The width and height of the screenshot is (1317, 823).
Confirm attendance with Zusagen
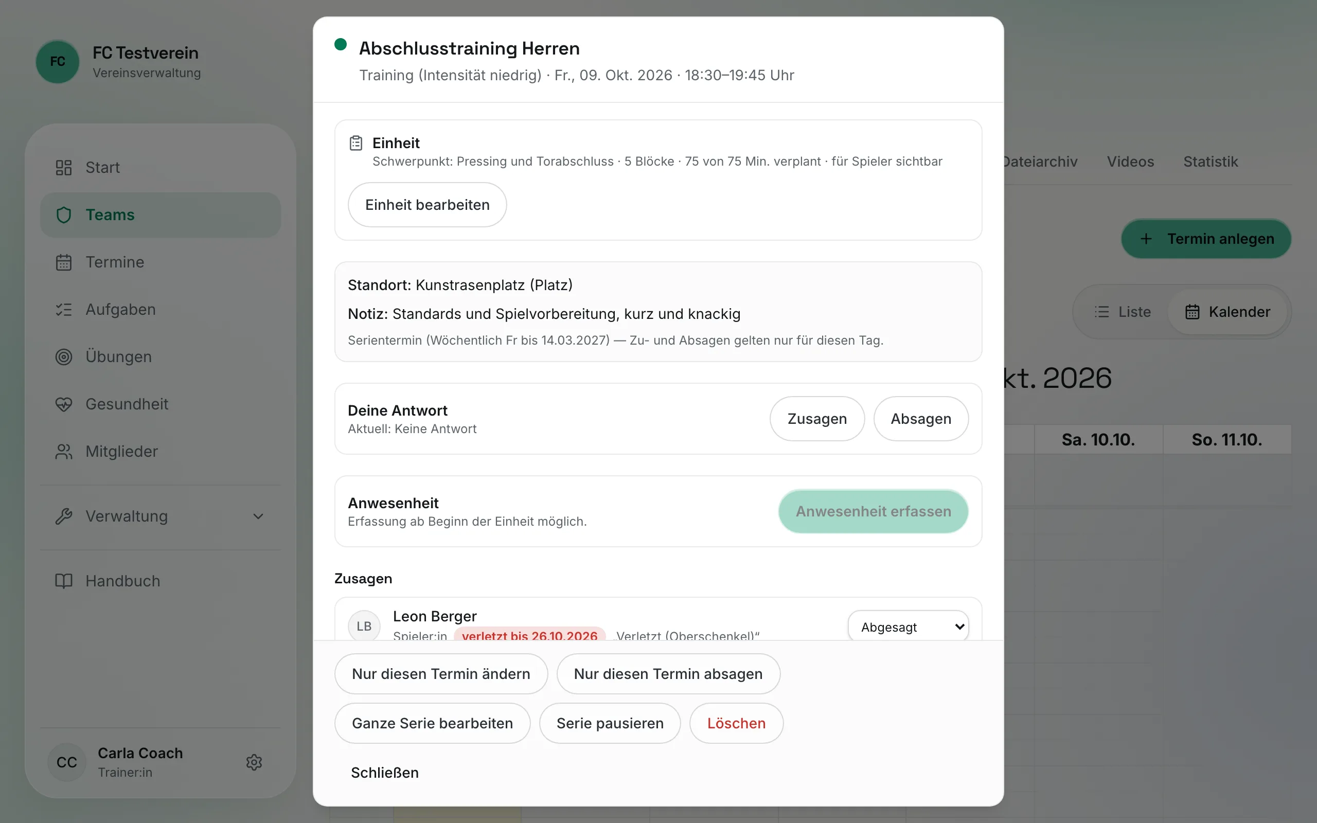click(x=817, y=419)
